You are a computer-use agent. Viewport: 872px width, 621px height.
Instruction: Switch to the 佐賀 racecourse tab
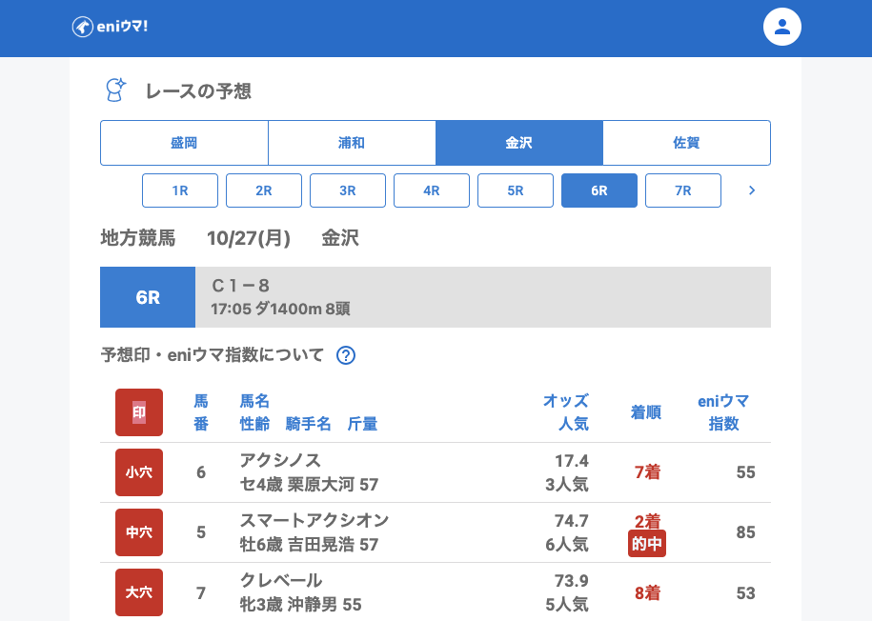(686, 143)
